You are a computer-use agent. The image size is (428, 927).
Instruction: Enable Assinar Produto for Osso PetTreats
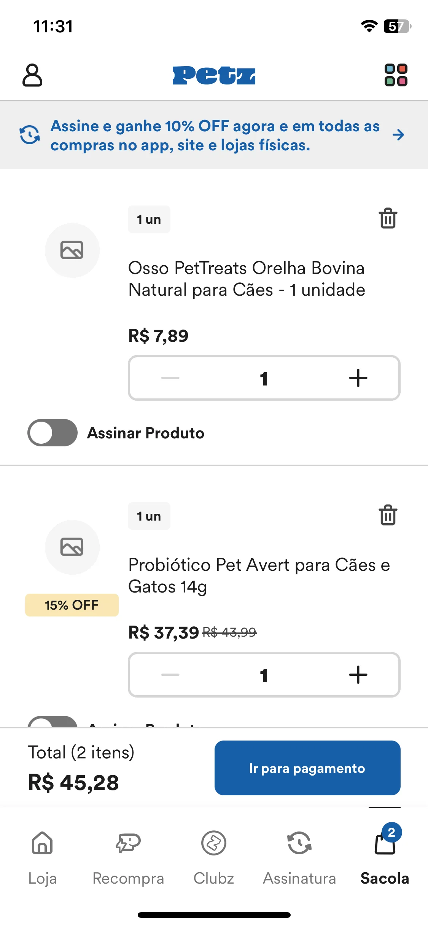[52, 433]
